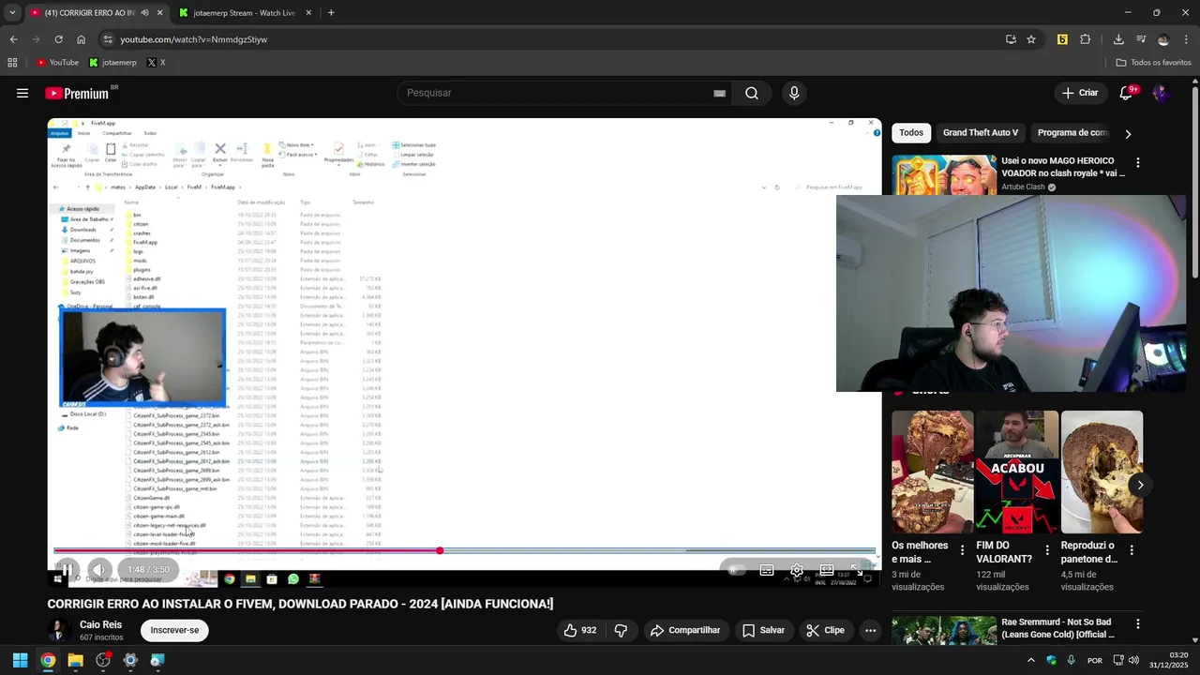The image size is (1200, 675).
Task: Click the magnifier search button
Action: [752, 93]
